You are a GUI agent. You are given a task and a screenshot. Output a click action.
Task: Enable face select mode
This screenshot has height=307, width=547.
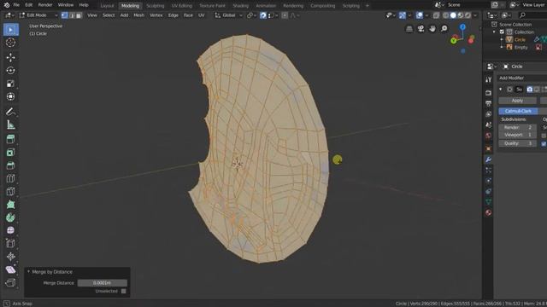(79, 15)
